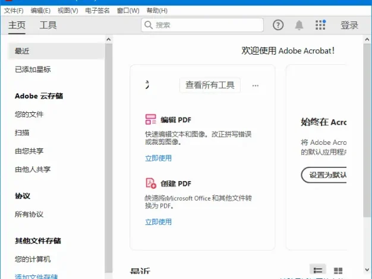
Task: Click the 添加文件存储 link
Action: [x=36, y=277]
